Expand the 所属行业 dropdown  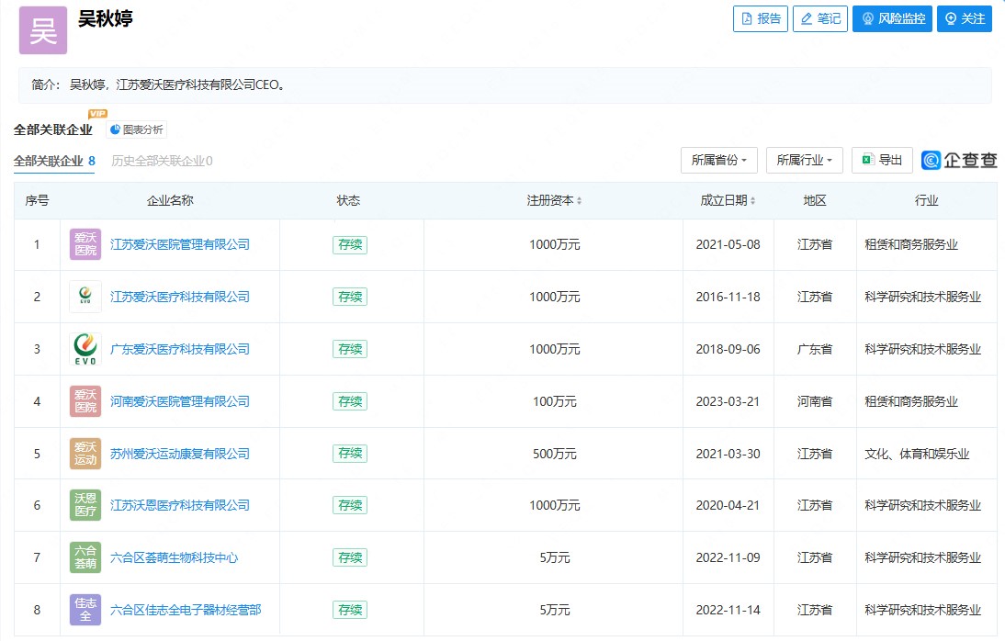pyautogui.click(x=804, y=160)
